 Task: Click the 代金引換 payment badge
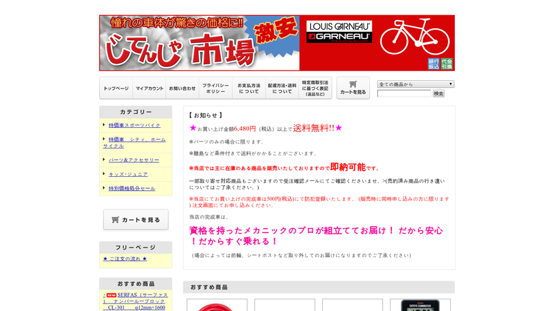pos(447,64)
